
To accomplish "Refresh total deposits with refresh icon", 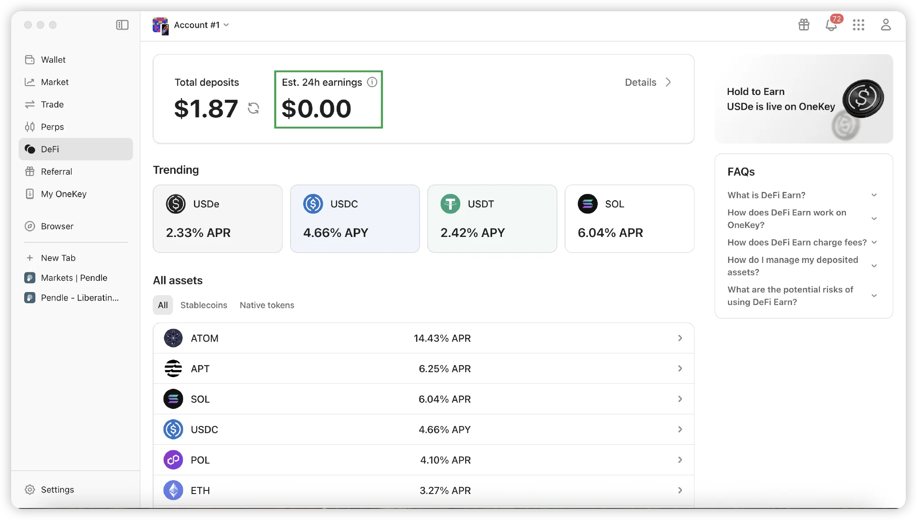I will click(253, 108).
